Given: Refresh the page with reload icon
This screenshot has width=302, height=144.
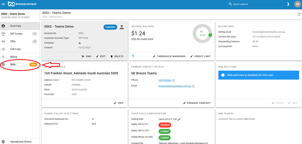Looking at the screenshot, I should pos(299,14).
